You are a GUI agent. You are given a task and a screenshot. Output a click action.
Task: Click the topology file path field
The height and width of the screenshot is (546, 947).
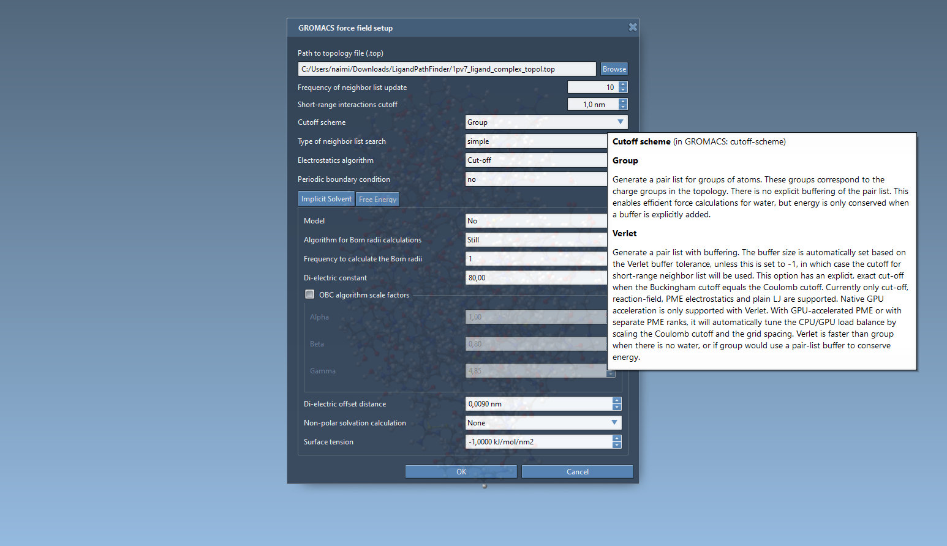447,69
